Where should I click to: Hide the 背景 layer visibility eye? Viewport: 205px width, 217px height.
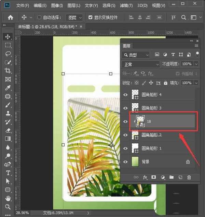point(125,162)
